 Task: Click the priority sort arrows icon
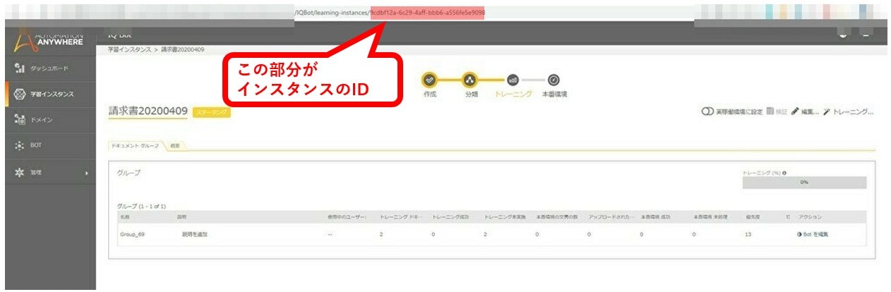pyautogui.click(x=787, y=217)
